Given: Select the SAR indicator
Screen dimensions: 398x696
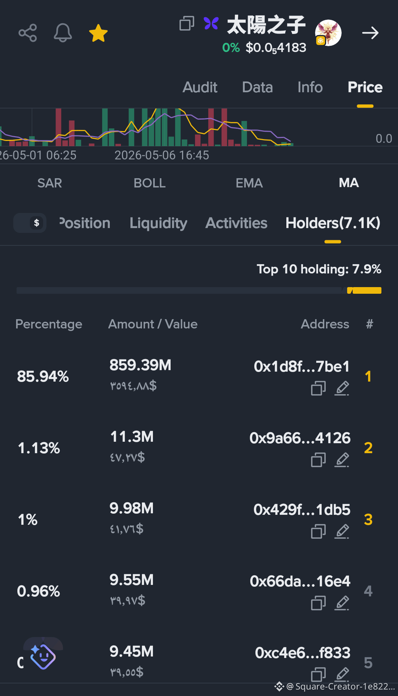Looking at the screenshot, I should (x=50, y=183).
